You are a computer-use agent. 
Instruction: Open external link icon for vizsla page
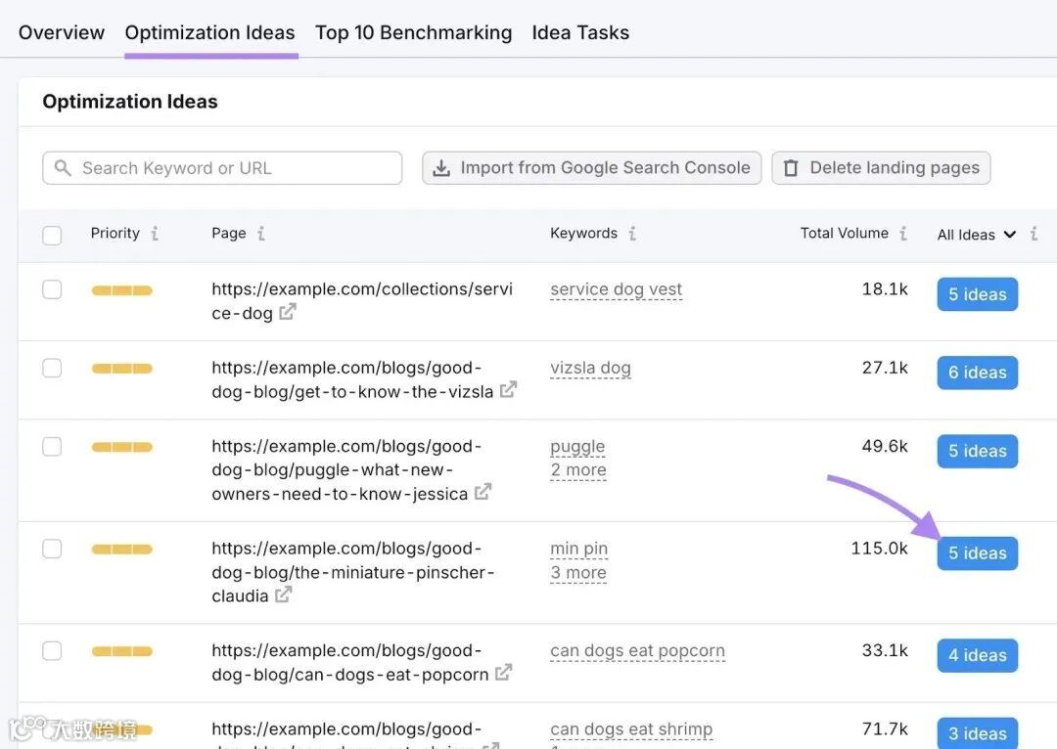508,391
